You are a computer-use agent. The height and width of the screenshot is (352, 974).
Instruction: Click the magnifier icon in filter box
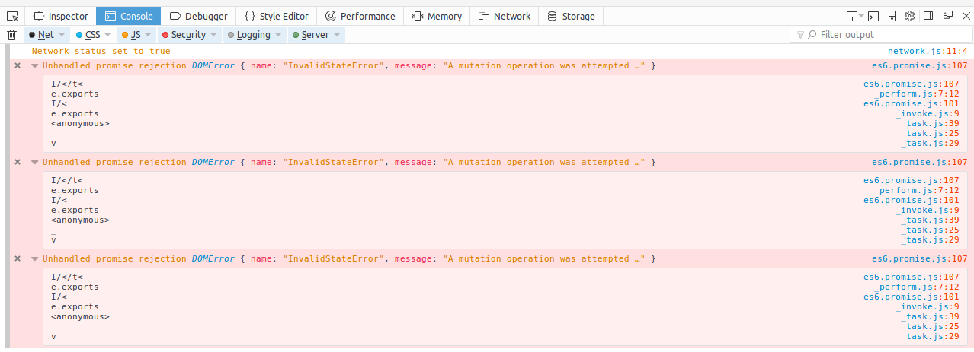pyautogui.click(x=812, y=35)
